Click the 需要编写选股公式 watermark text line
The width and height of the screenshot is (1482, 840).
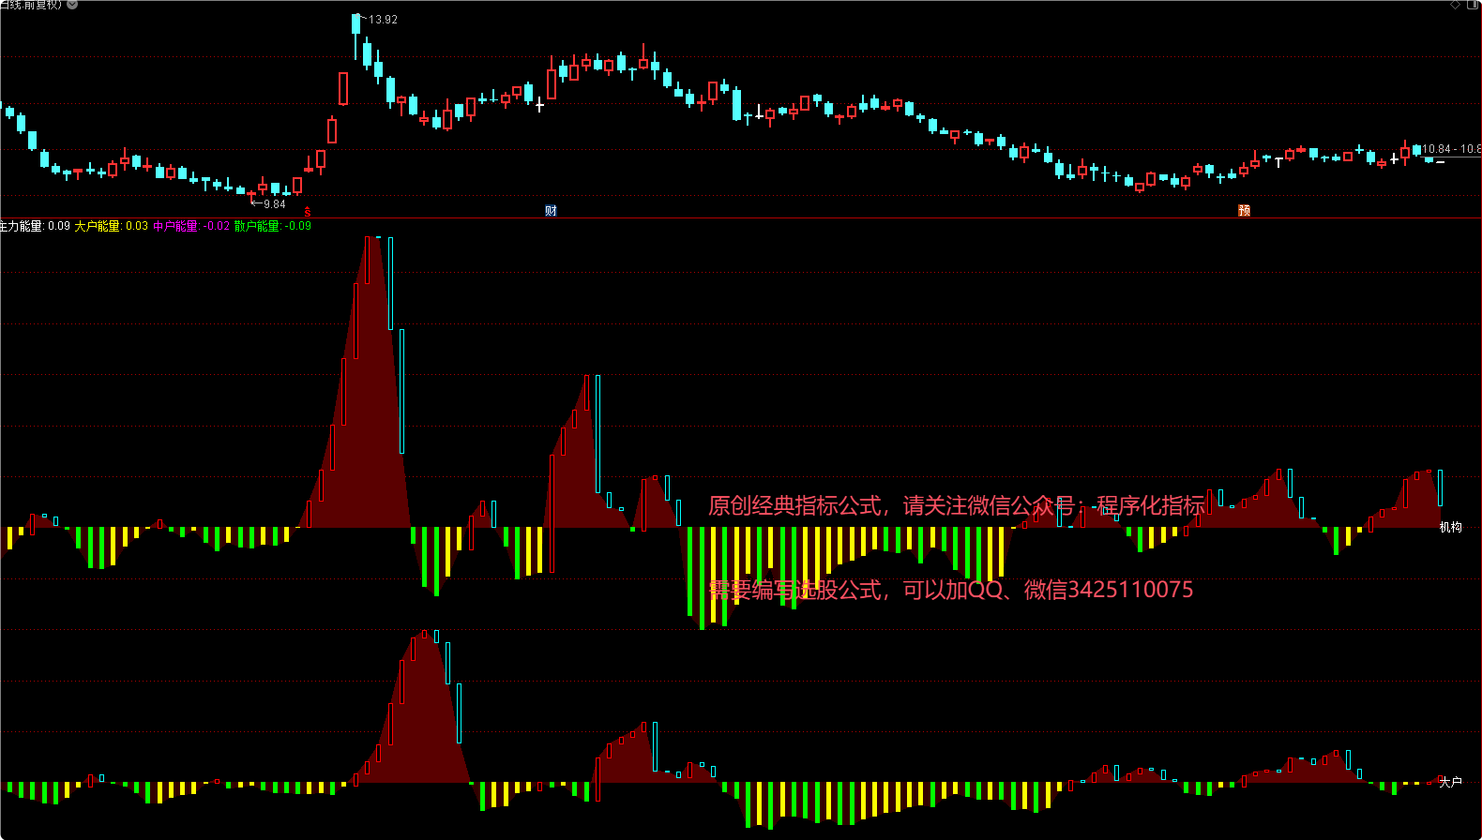950,590
